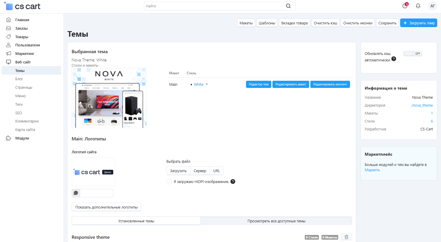Open the quick-start icon with red badge
Screen dimensions: 441x242
[405, 6]
